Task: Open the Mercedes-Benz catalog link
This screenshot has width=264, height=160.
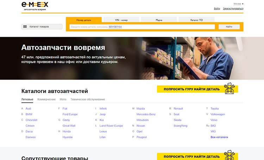Action: tap(146, 114)
